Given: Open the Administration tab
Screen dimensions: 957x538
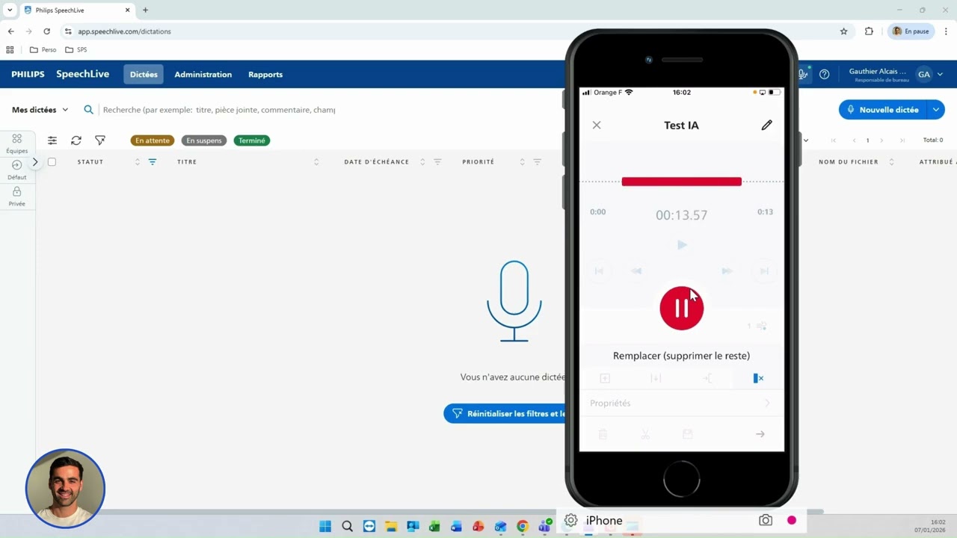Looking at the screenshot, I should click(x=203, y=74).
